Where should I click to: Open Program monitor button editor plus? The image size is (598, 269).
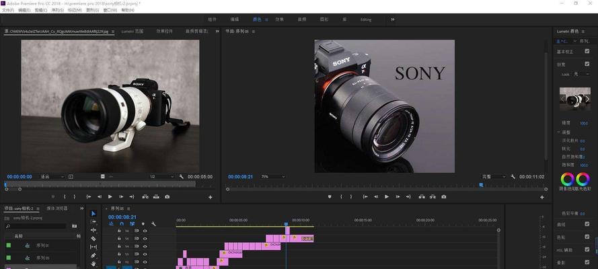(542, 197)
